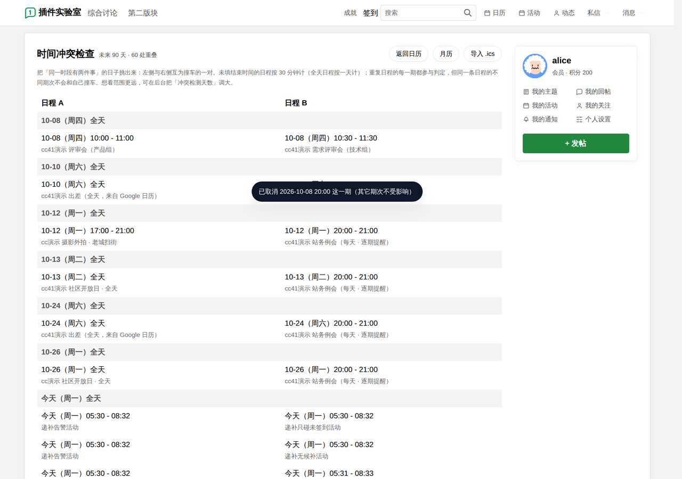
Task: Click 递补只碰未签到活动
Action: 313,427
